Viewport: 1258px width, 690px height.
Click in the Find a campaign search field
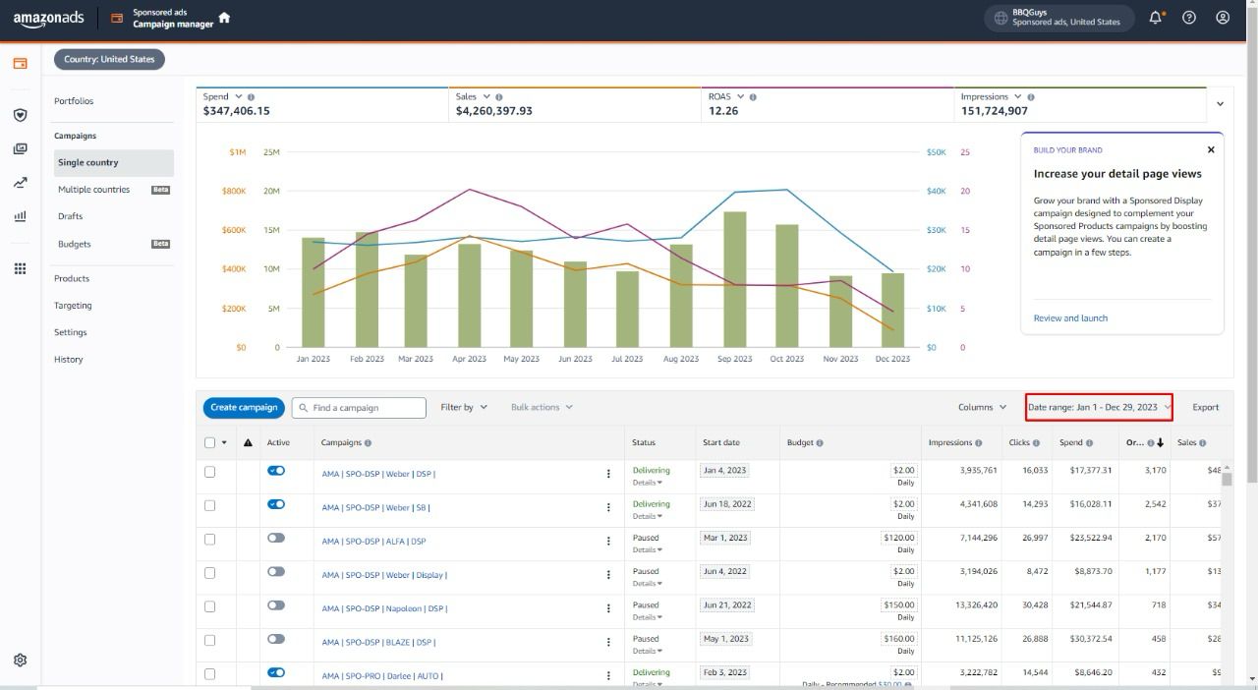click(359, 407)
